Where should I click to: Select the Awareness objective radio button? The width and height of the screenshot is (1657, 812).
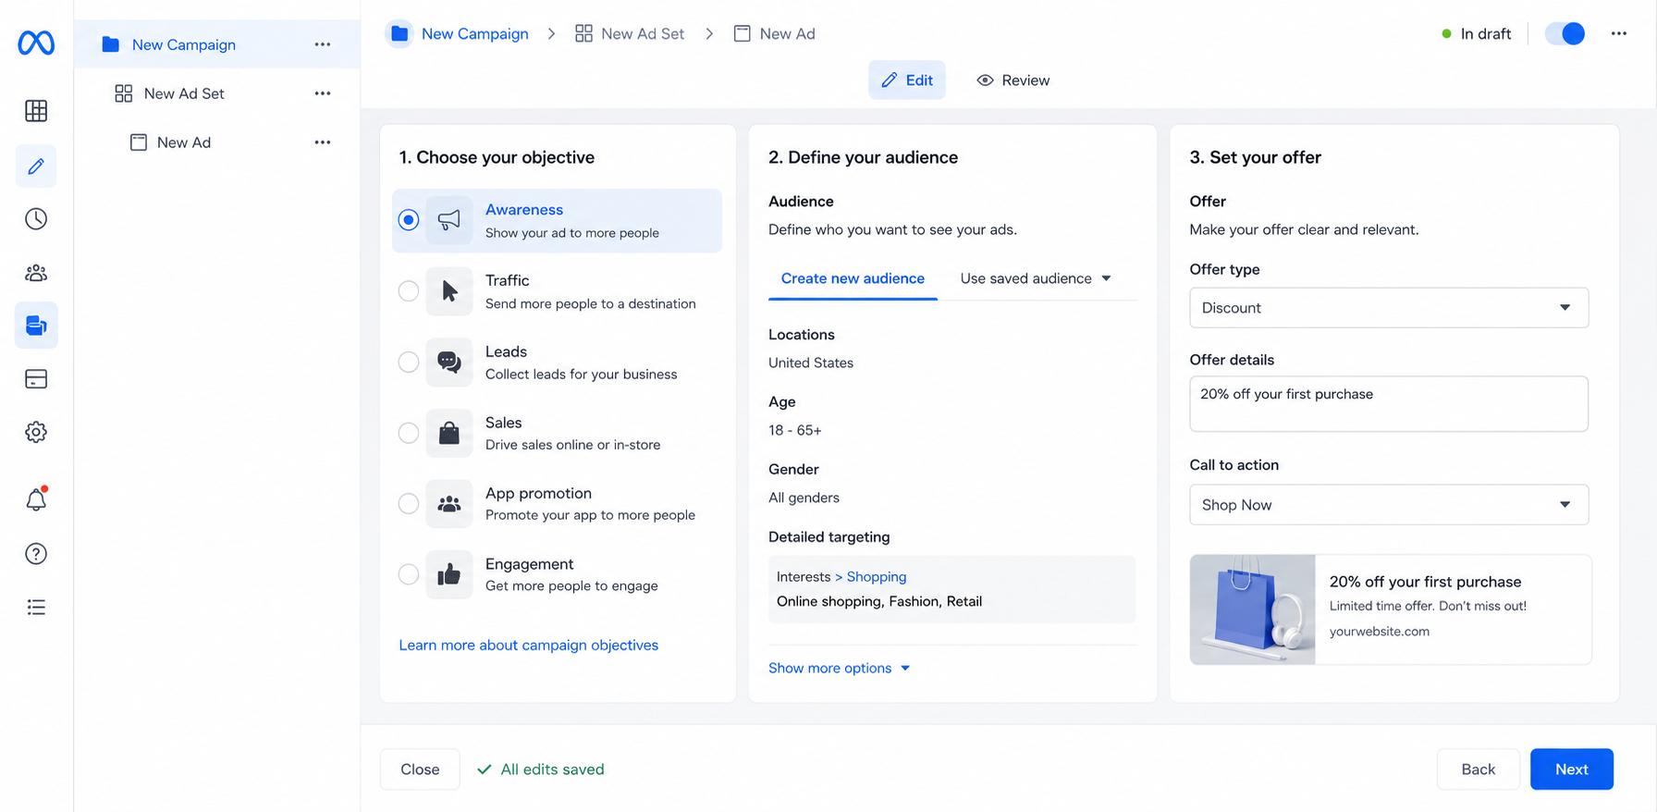pyautogui.click(x=409, y=220)
